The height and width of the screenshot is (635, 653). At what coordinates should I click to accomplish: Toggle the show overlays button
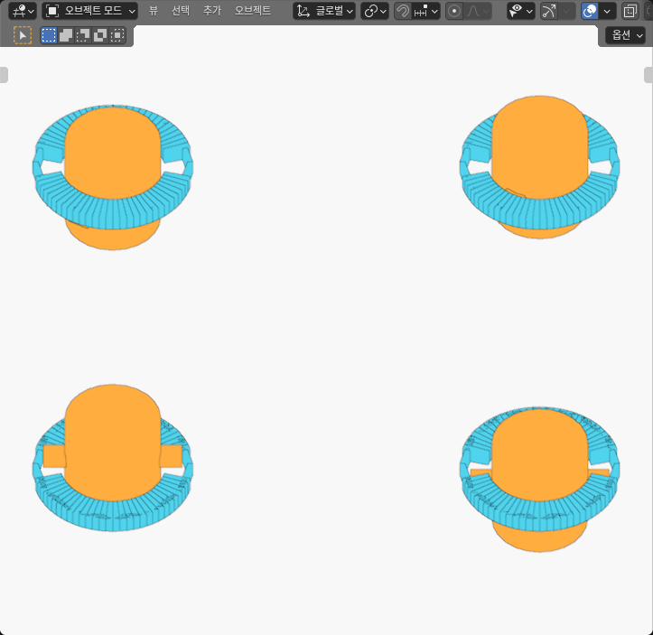[590, 11]
